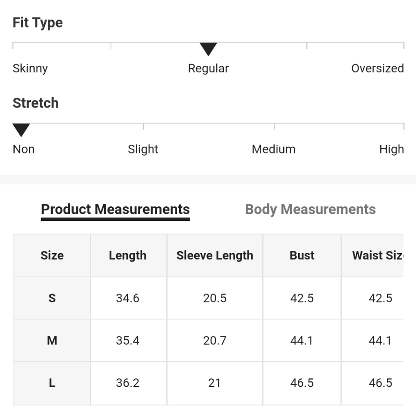Click the Skinny fit label
Screen dimensions: 416x415
click(30, 68)
